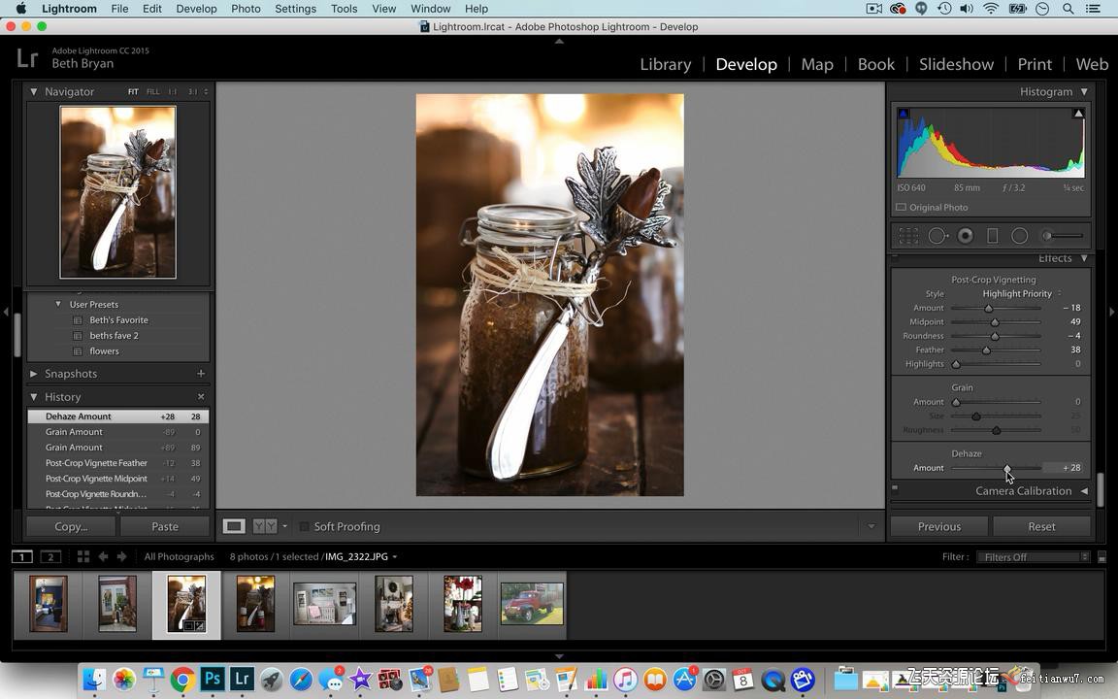The width and height of the screenshot is (1118, 699).
Task: Open grid view from filmstrip bar
Action: pyautogui.click(x=82, y=556)
